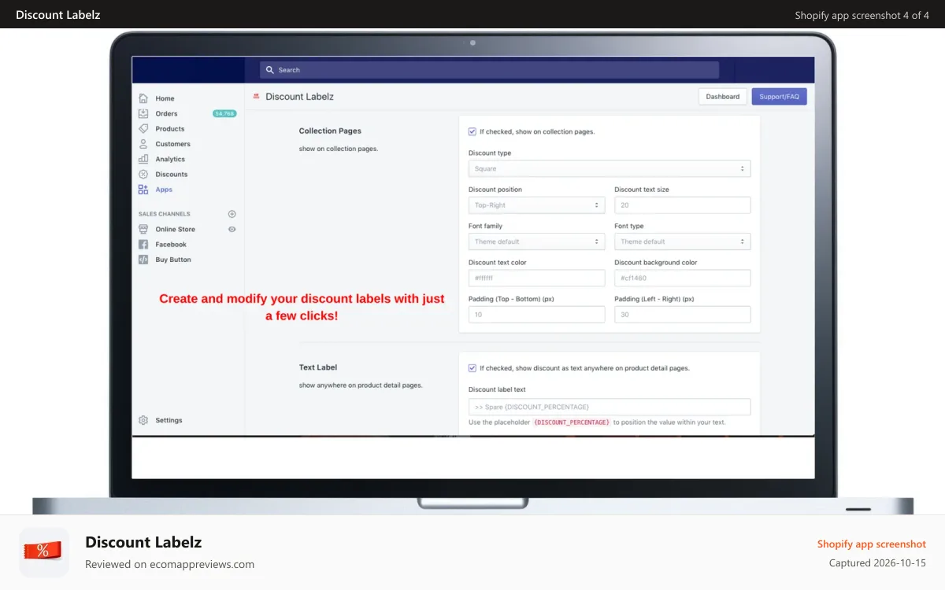Focus the Discount label text field
Image resolution: width=945 pixels, height=590 pixels.
point(610,407)
